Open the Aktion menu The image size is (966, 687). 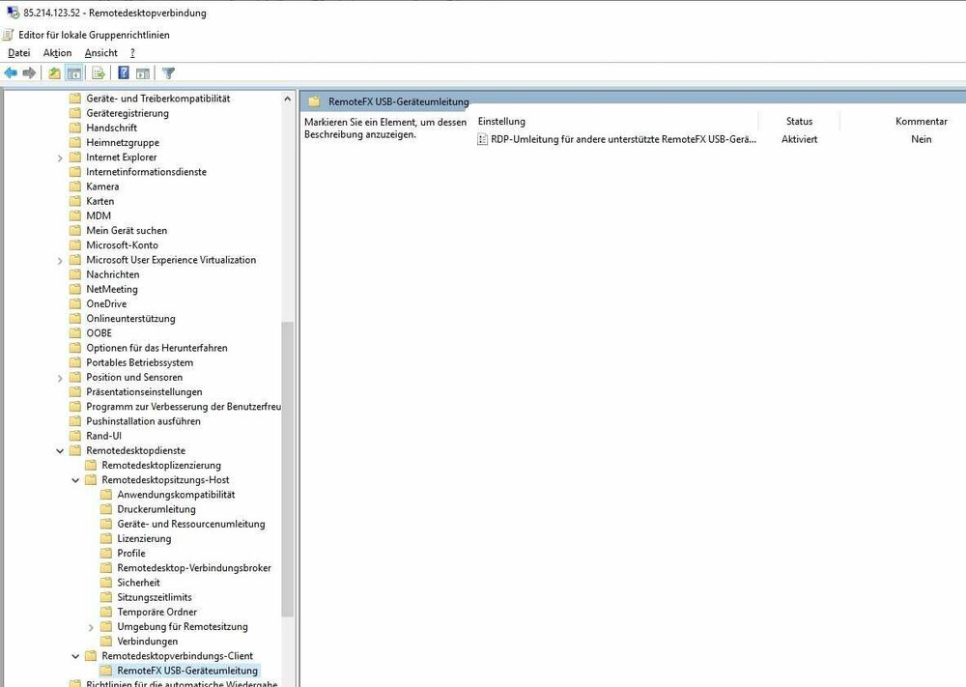pyautogui.click(x=57, y=53)
